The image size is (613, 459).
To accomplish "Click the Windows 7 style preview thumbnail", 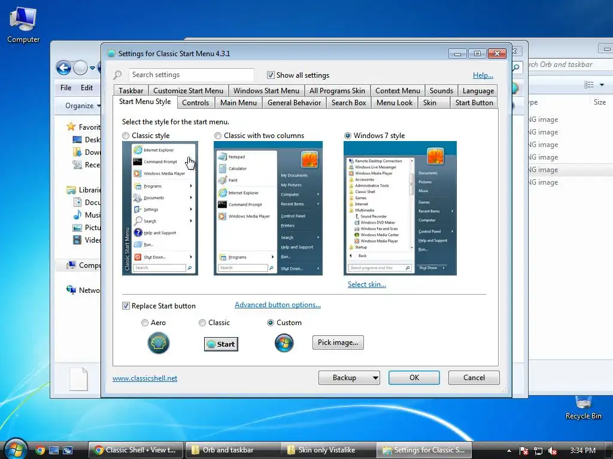I will 400,208.
